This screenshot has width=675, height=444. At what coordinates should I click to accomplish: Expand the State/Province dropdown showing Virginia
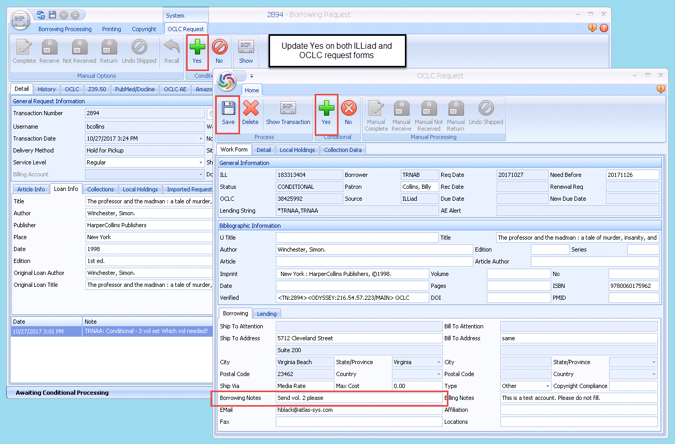click(x=437, y=362)
